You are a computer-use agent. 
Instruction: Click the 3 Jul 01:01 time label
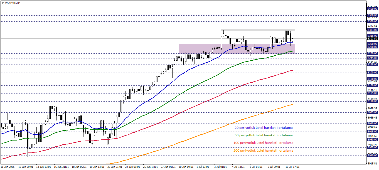221,167
